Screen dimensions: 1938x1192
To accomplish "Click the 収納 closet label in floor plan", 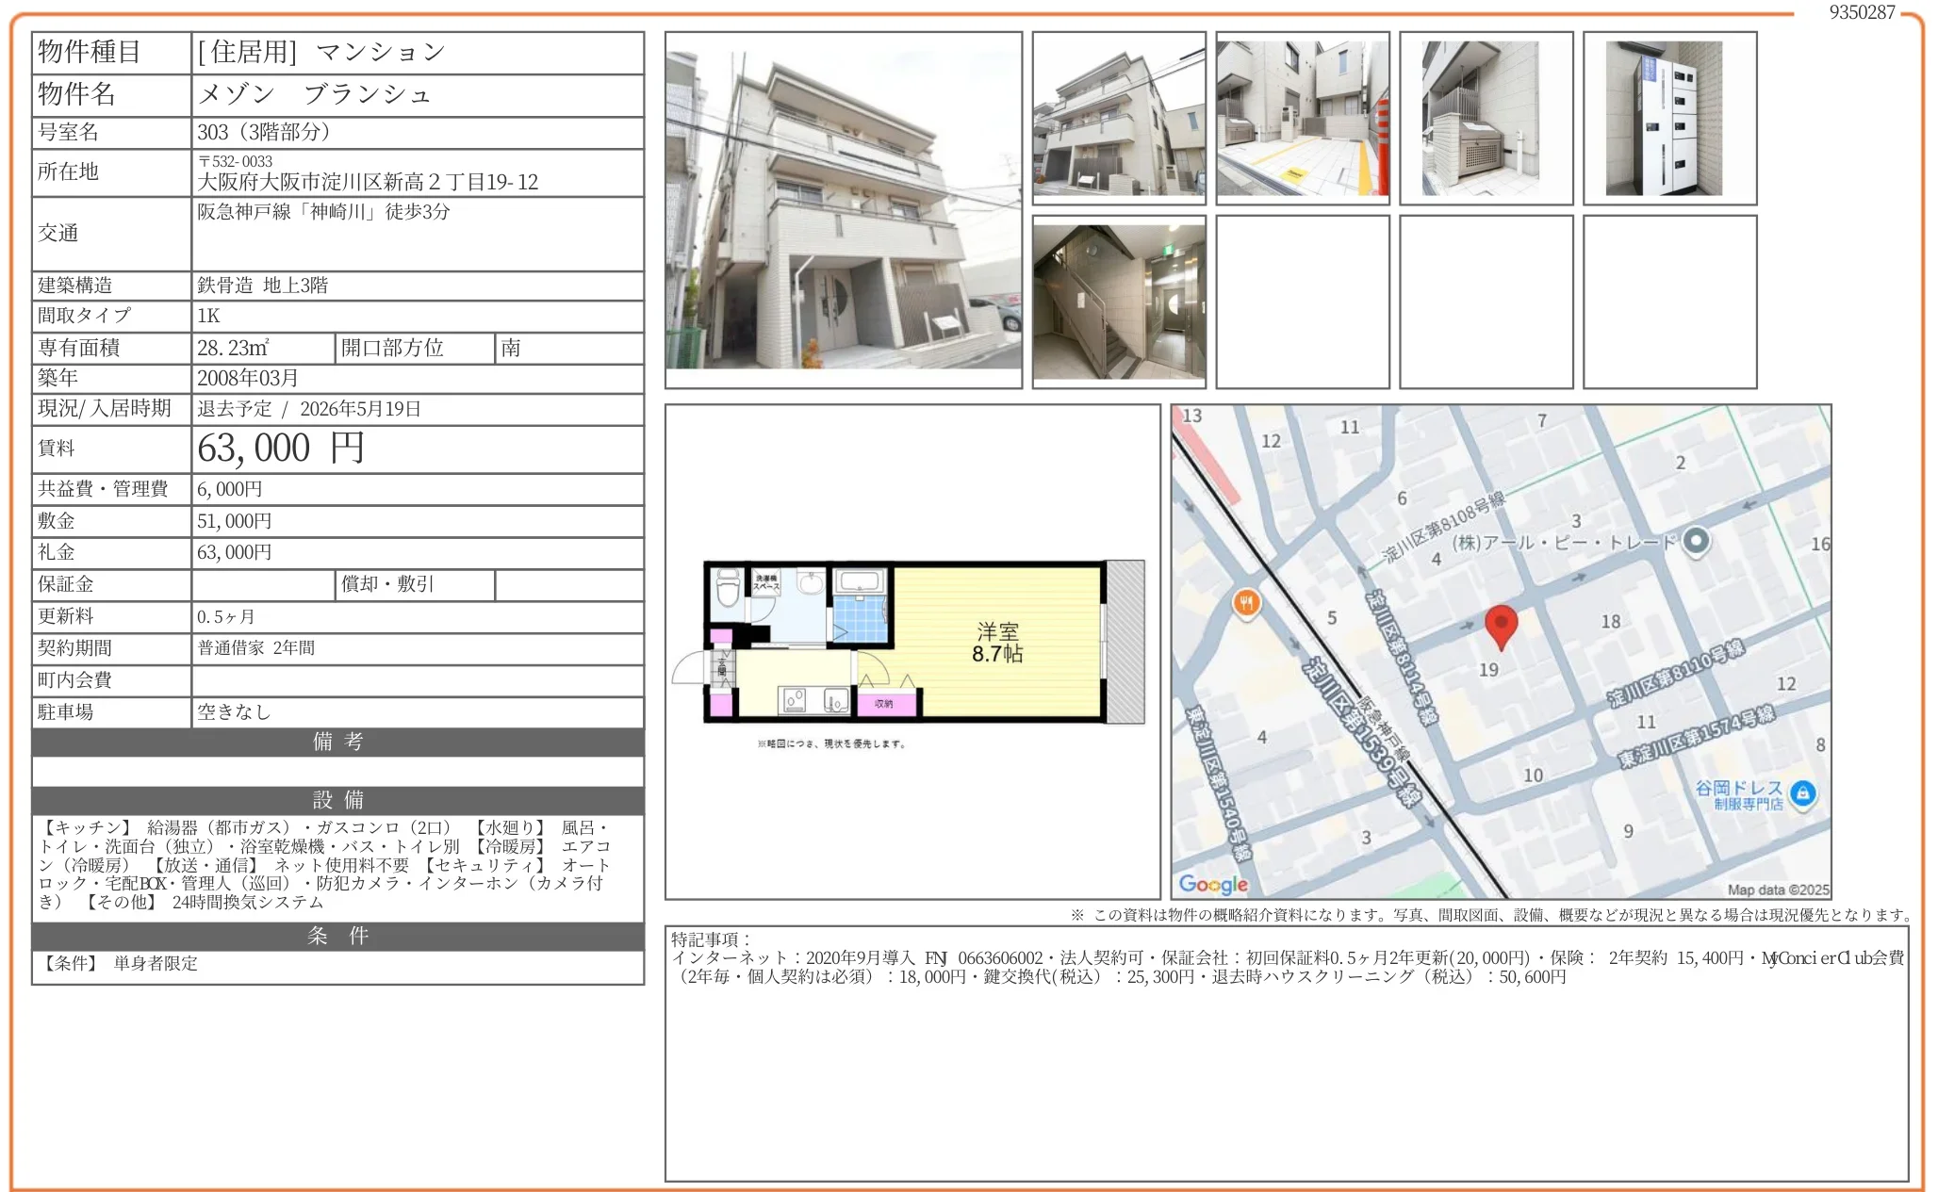I will click(883, 703).
